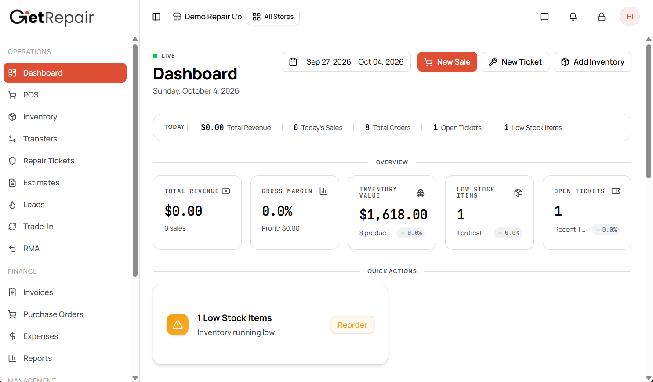Click the main page scrollbar thumb

[x=649, y=111]
